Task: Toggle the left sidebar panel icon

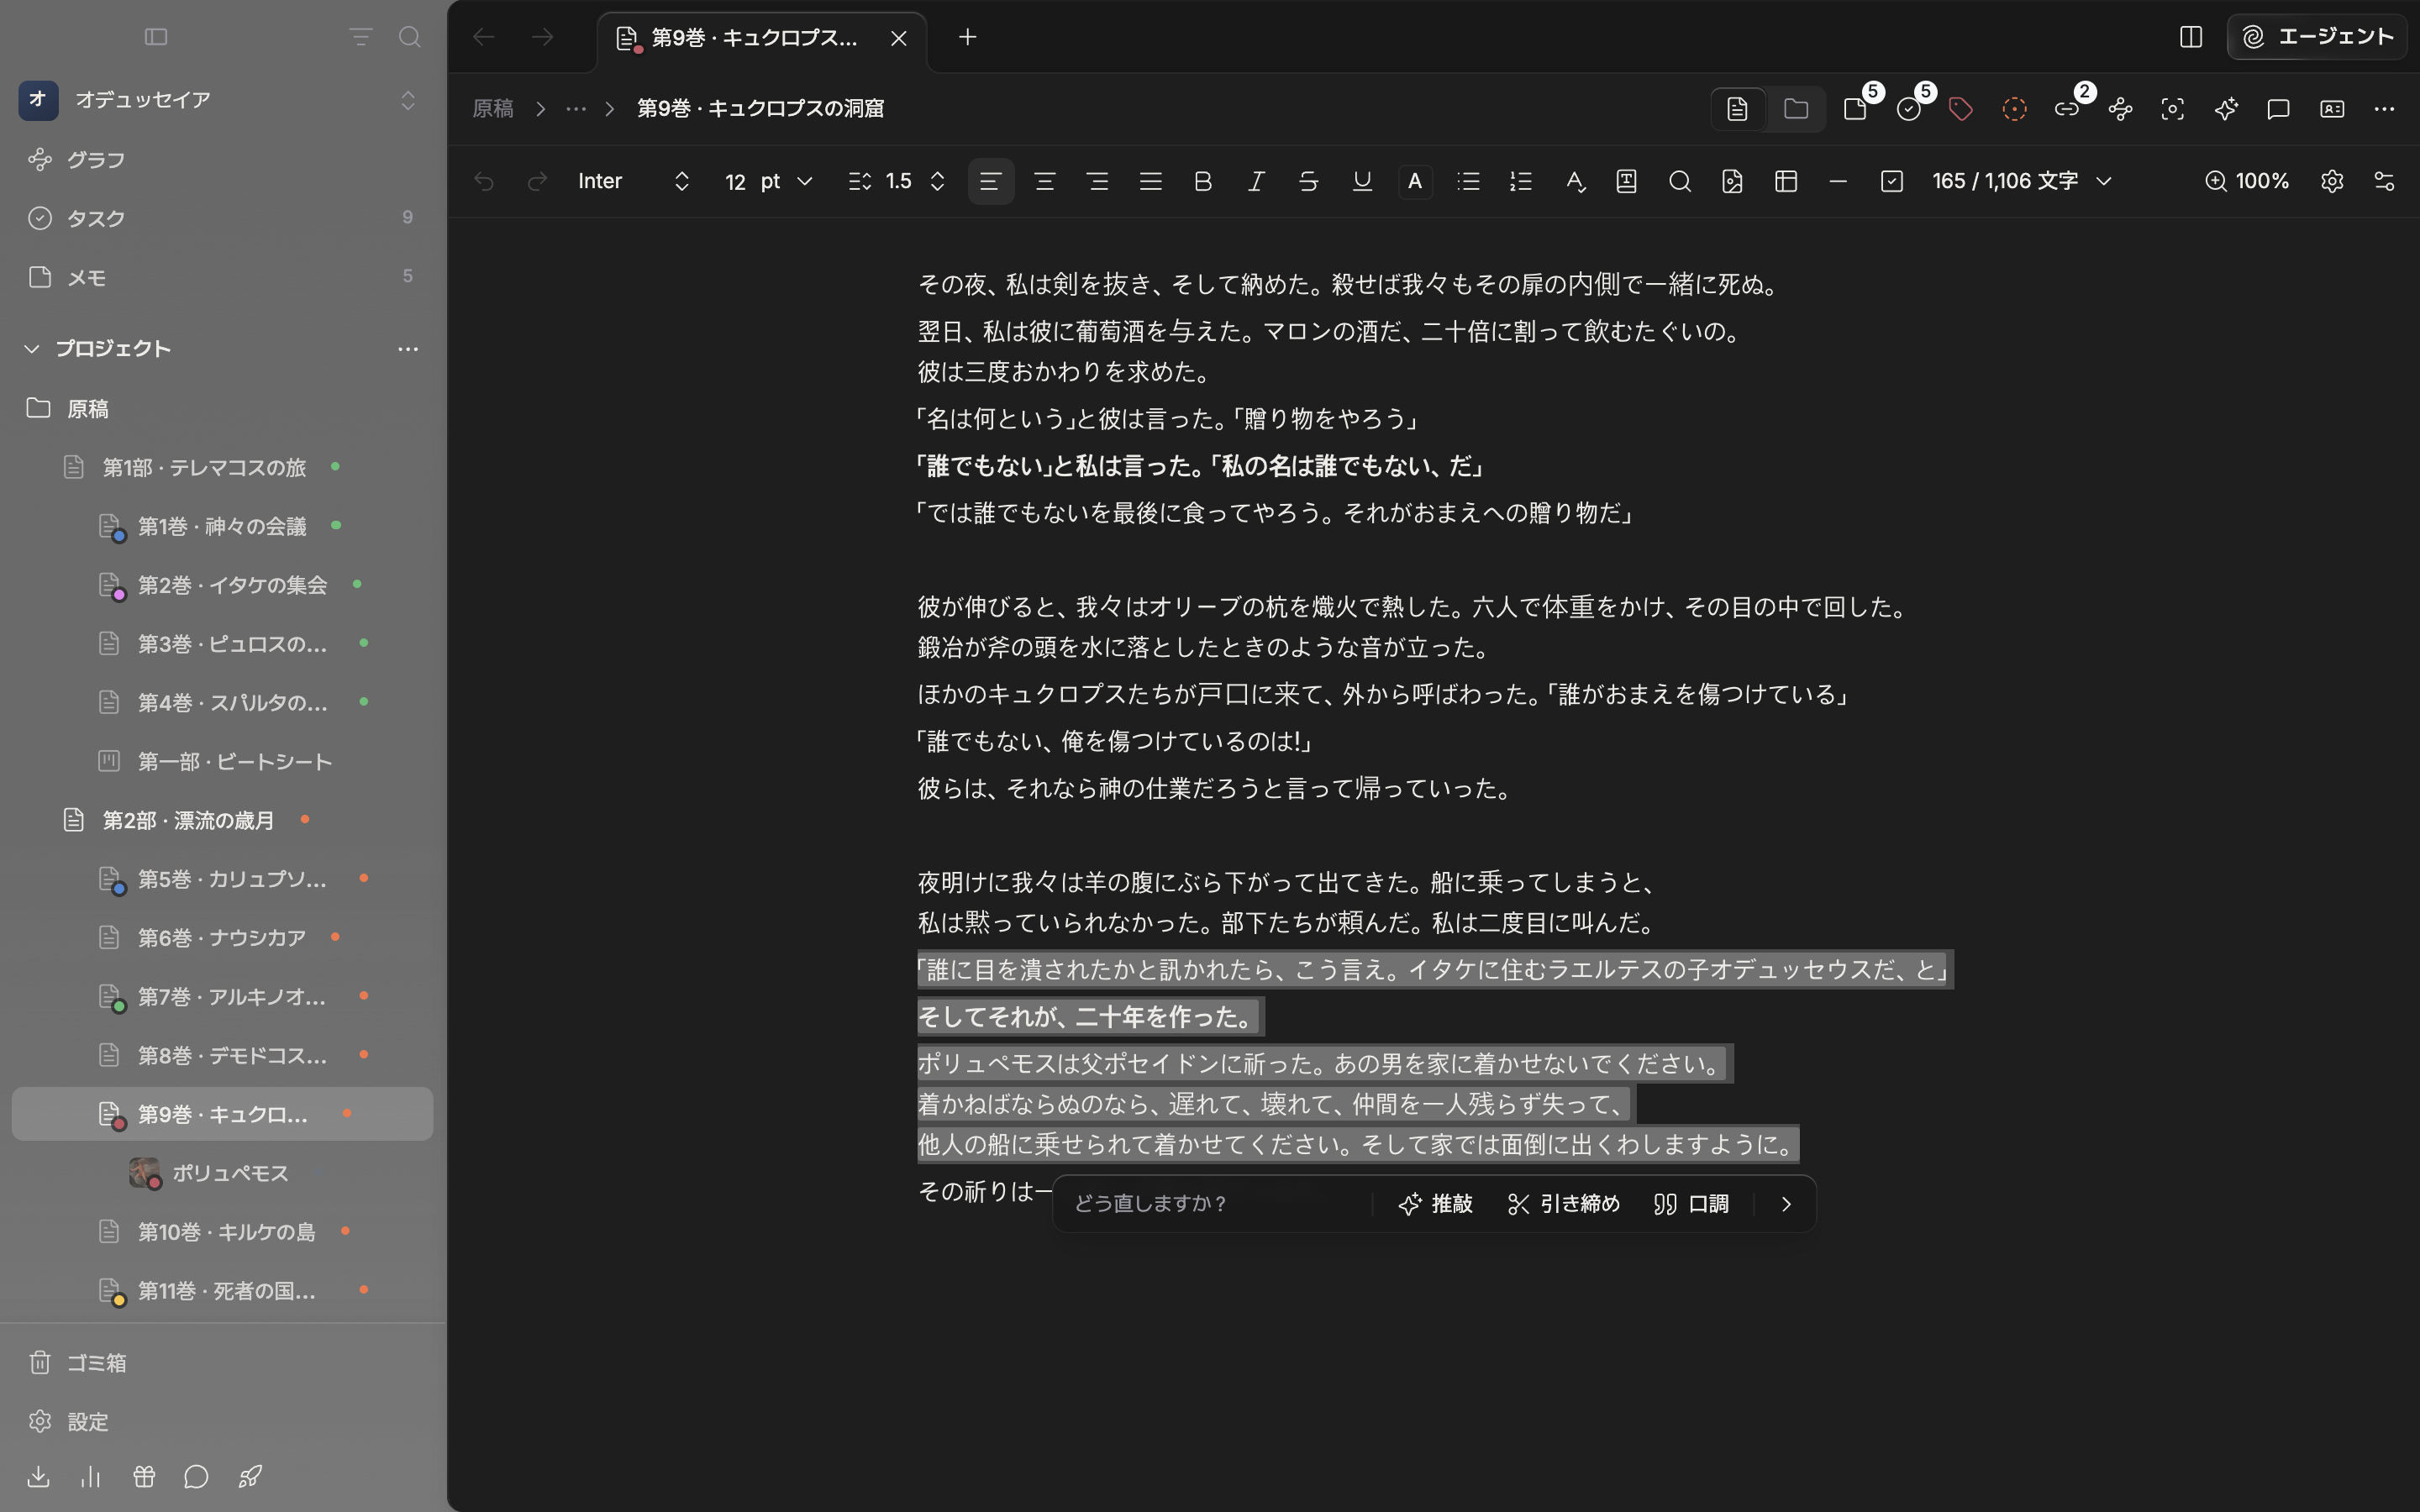Action: pyautogui.click(x=156, y=37)
